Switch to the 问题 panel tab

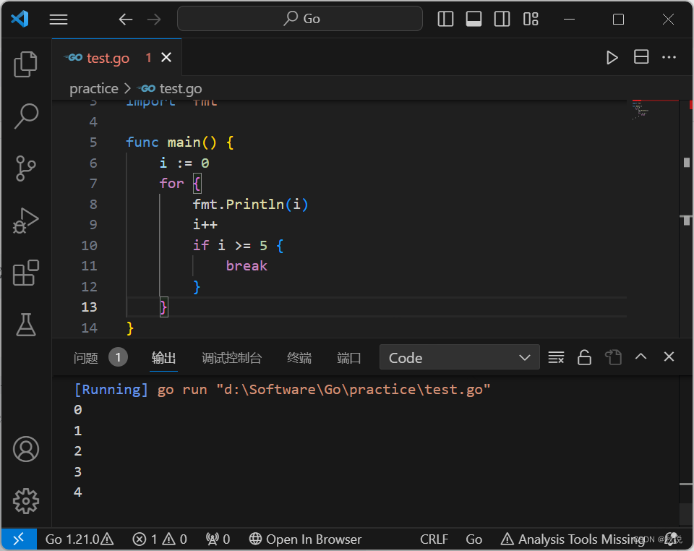(86, 358)
